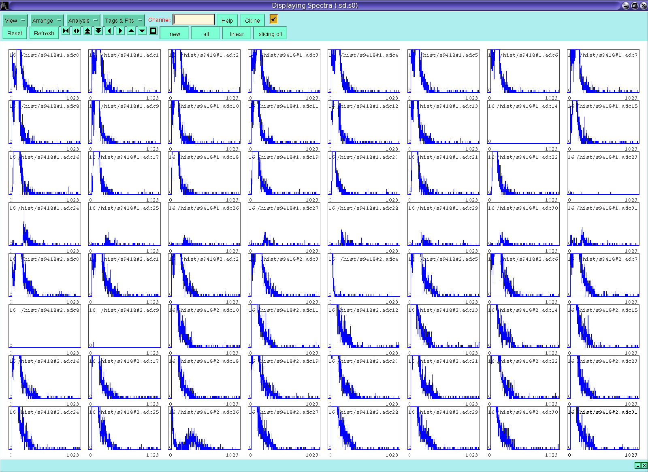Viewport: 648px width, 472px height.
Task: Toggle the linear scale button
Action: coord(237,34)
